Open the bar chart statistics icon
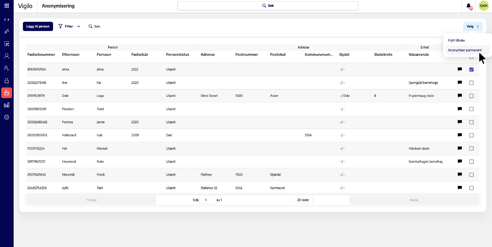 (x=6, y=105)
